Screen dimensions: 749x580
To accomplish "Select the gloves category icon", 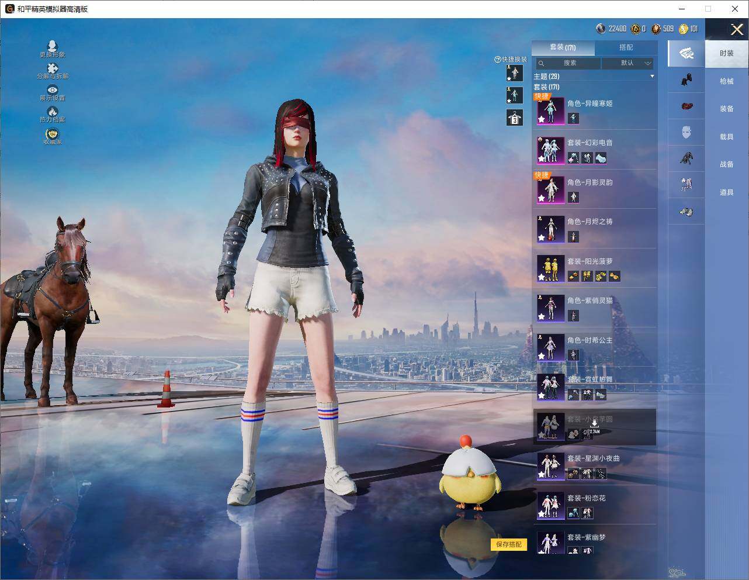I will 686,80.
